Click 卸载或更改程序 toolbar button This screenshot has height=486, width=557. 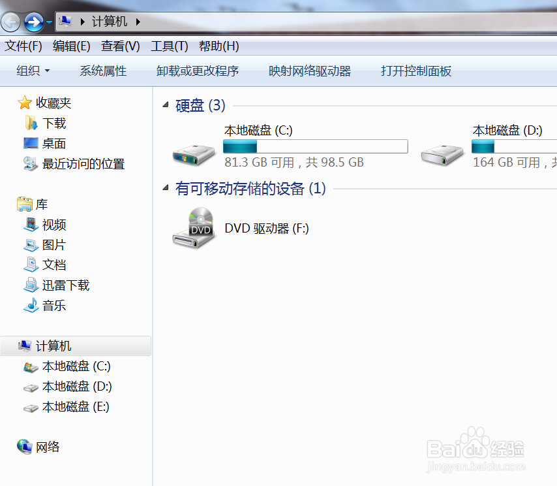198,71
